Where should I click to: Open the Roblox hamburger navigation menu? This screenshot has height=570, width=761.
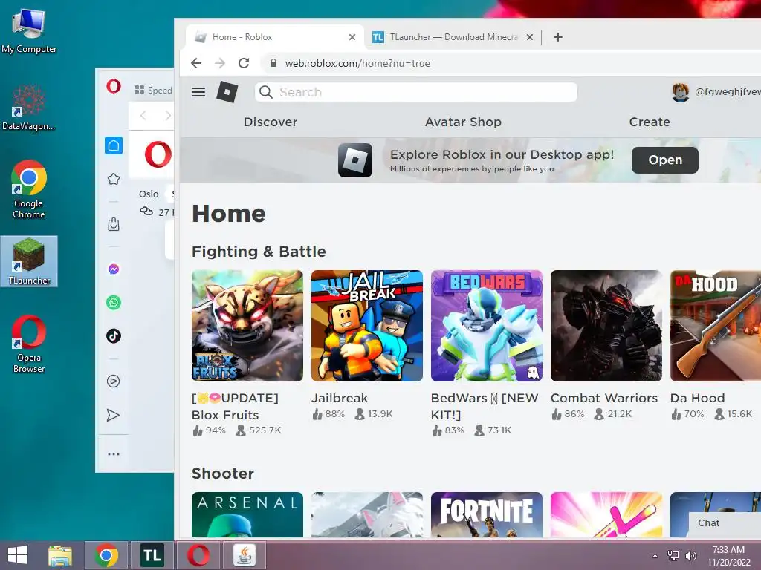(x=198, y=92)
